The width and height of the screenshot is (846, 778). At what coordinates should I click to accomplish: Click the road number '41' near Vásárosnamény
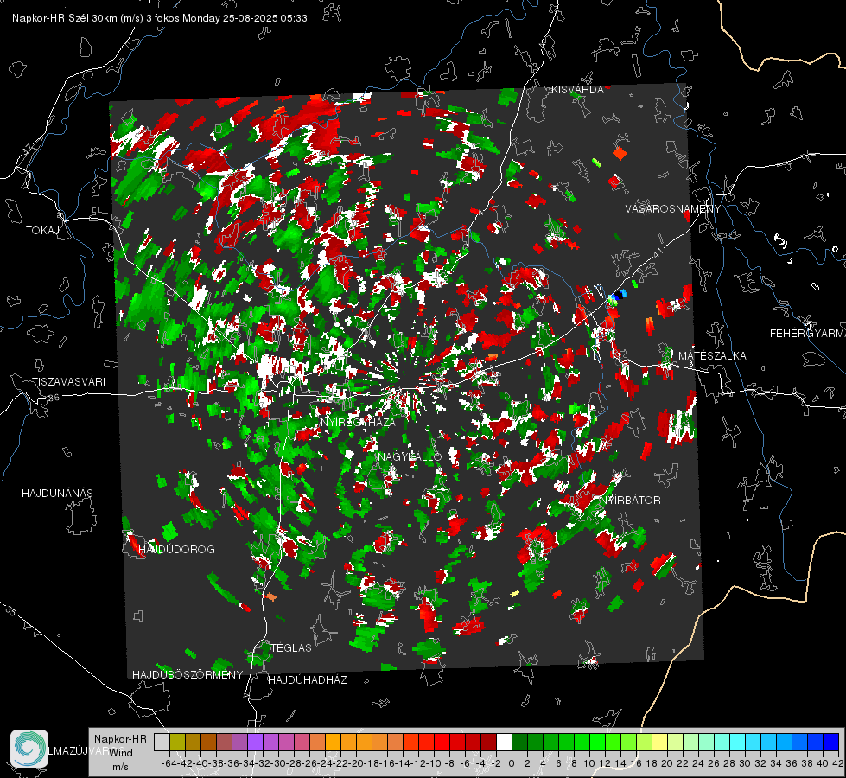657,252
